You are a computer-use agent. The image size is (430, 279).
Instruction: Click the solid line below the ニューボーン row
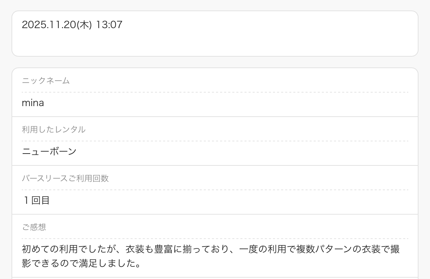(215, 165)
